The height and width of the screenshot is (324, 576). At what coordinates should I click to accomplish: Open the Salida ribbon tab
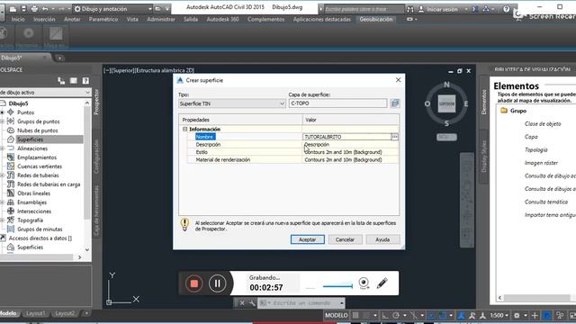[x=191, y=19]
